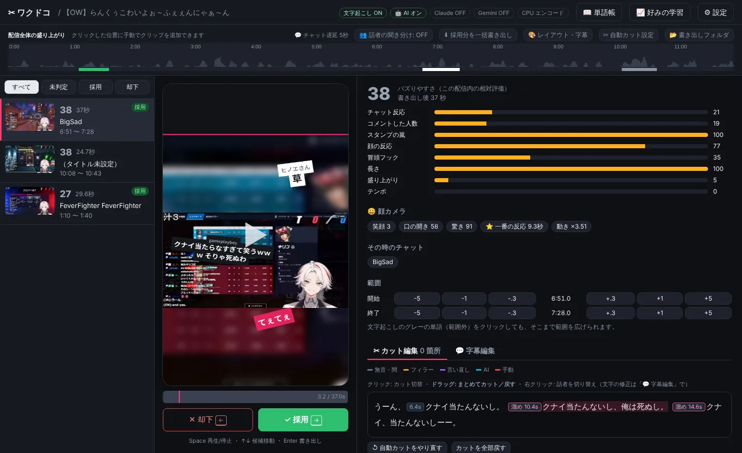Click 採用分を一括書き出し export button
This screenshot has width=742, height=453.
(x=478, y=35)
